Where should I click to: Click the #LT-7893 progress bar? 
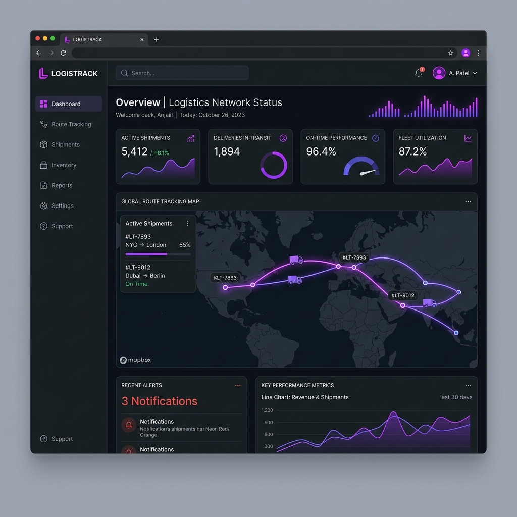click(158, 254)
